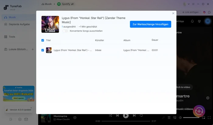
Task: Open the queue icon in player bar
Action: click(169, 117)
